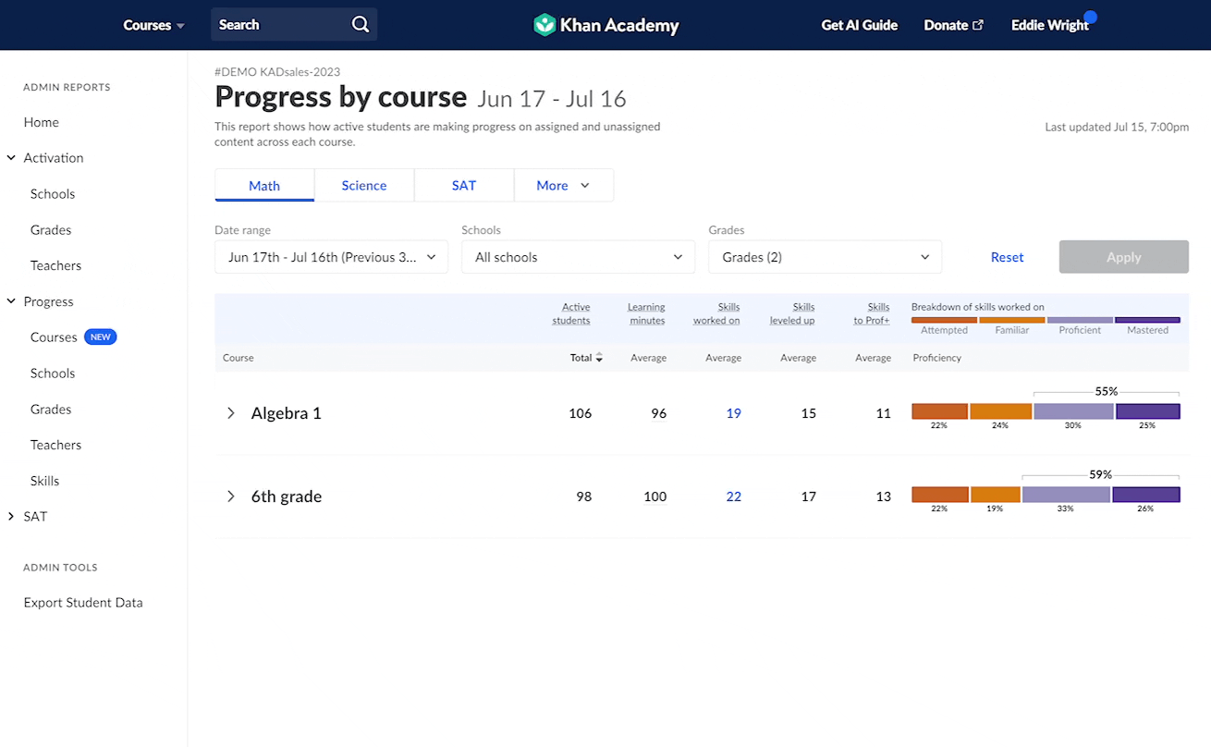Open the Courses dropdown in top bar

point(154,25)
